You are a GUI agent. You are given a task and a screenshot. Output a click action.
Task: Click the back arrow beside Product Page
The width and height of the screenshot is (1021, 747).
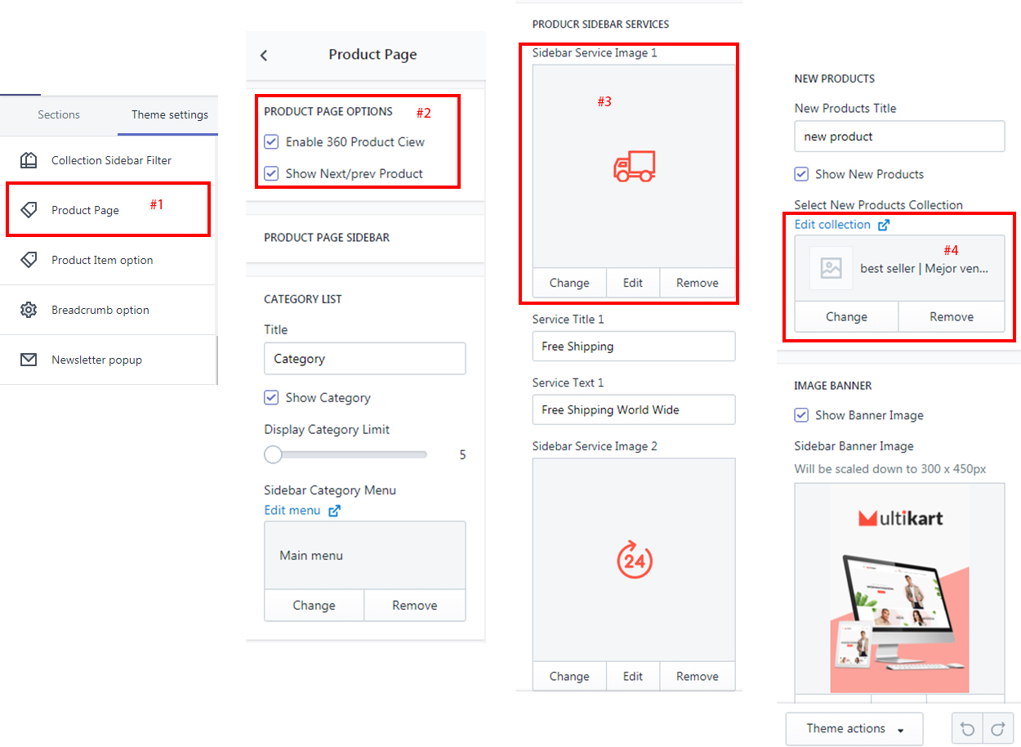pyautogui.click(x=264, y=56)
